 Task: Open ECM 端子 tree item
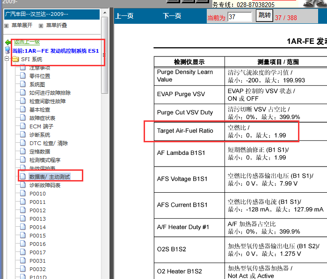pos(42,126)
